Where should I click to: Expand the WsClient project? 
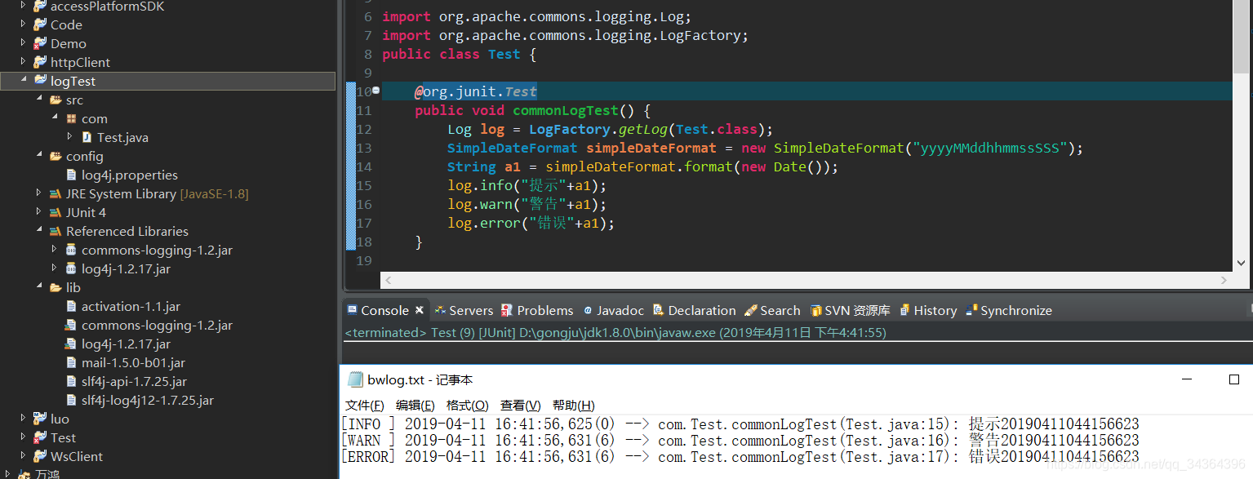[x=23, y=456]
